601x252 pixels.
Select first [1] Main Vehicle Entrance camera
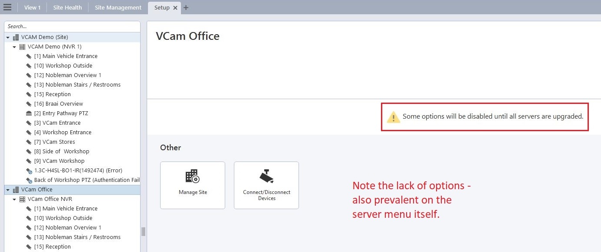pyautogui.click(x=66, y=56)
